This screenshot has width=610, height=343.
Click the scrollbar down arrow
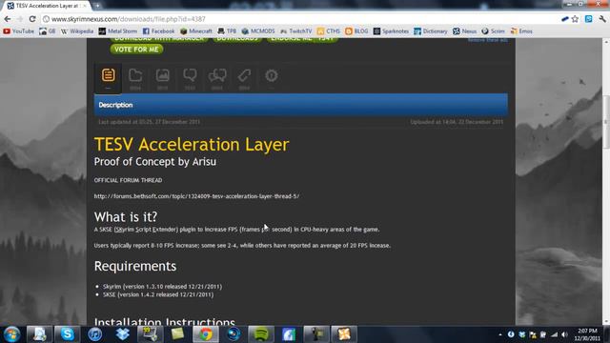(x=606, y=322)
